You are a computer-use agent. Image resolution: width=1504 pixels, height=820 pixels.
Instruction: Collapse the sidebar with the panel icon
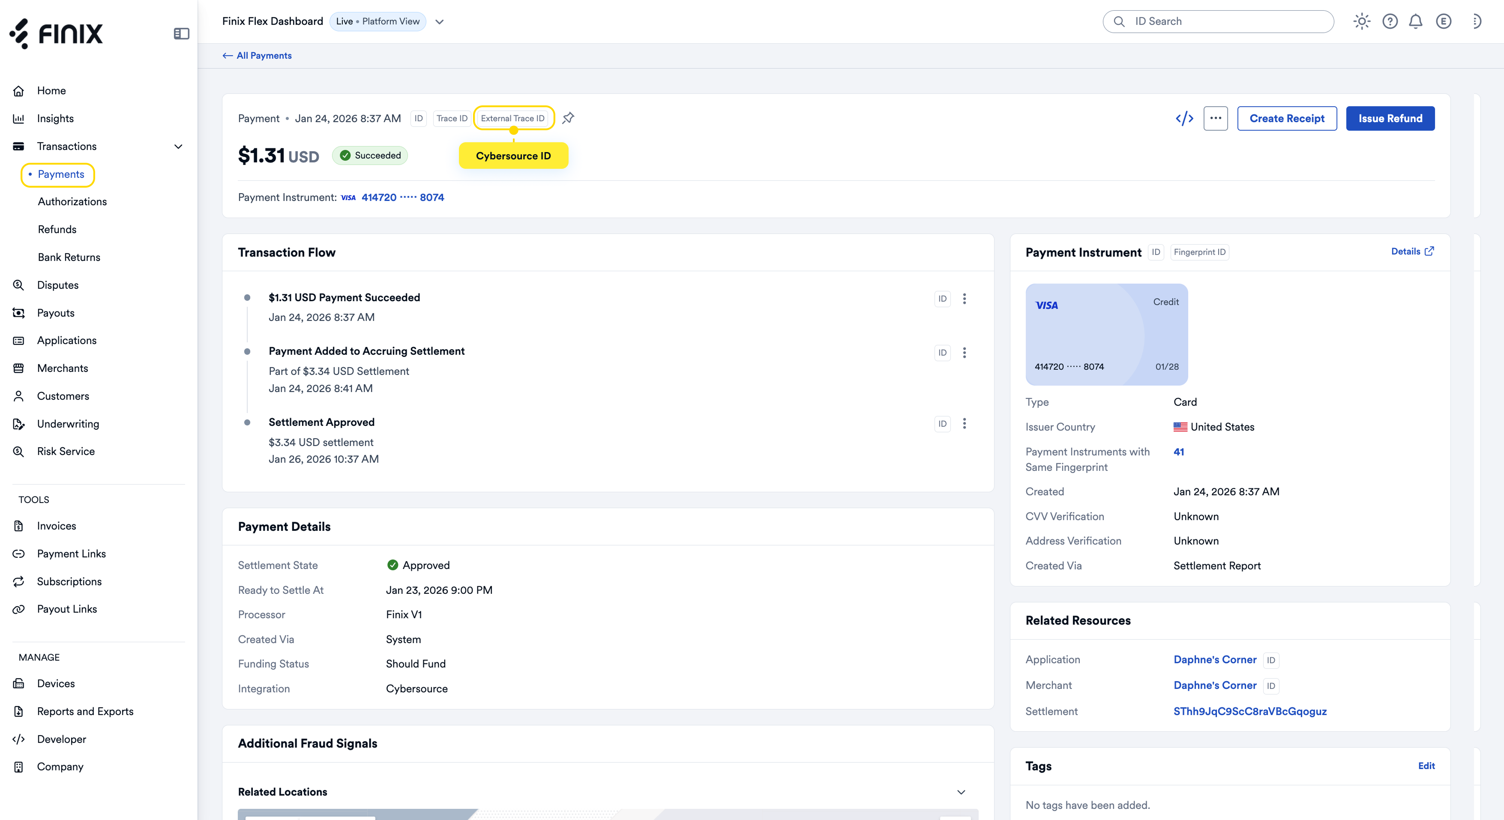pos(182,34)
